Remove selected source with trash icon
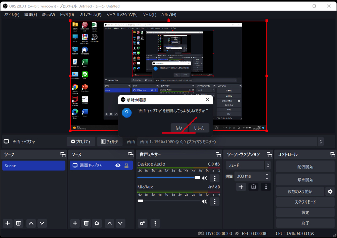Image resolution: width=337 pixels, height=238 pixels. pyautogui.click(x=86, y=223)
